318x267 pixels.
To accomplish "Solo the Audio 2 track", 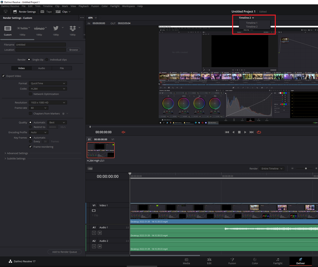I will [94, 246].
